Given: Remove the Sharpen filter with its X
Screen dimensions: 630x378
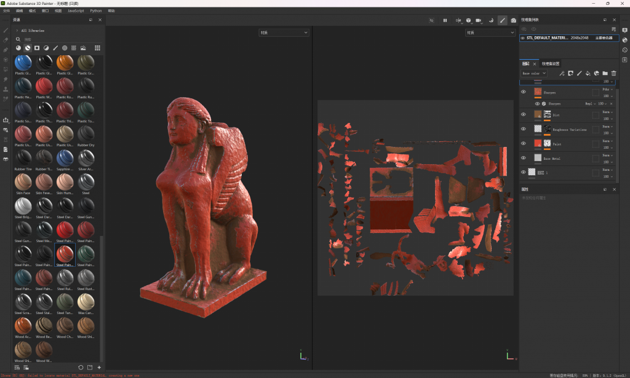Looking at the screenshot, I should click(612, 103).
